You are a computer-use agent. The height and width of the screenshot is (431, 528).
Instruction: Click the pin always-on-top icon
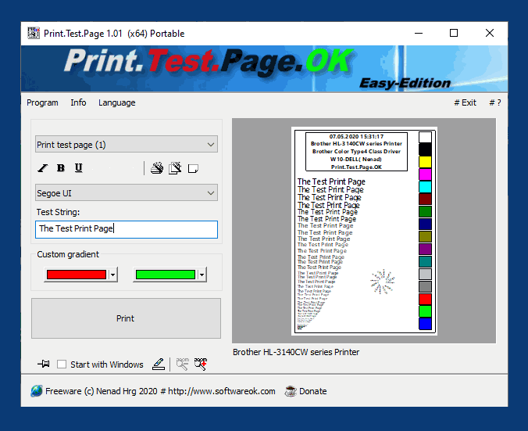(44, 364)
